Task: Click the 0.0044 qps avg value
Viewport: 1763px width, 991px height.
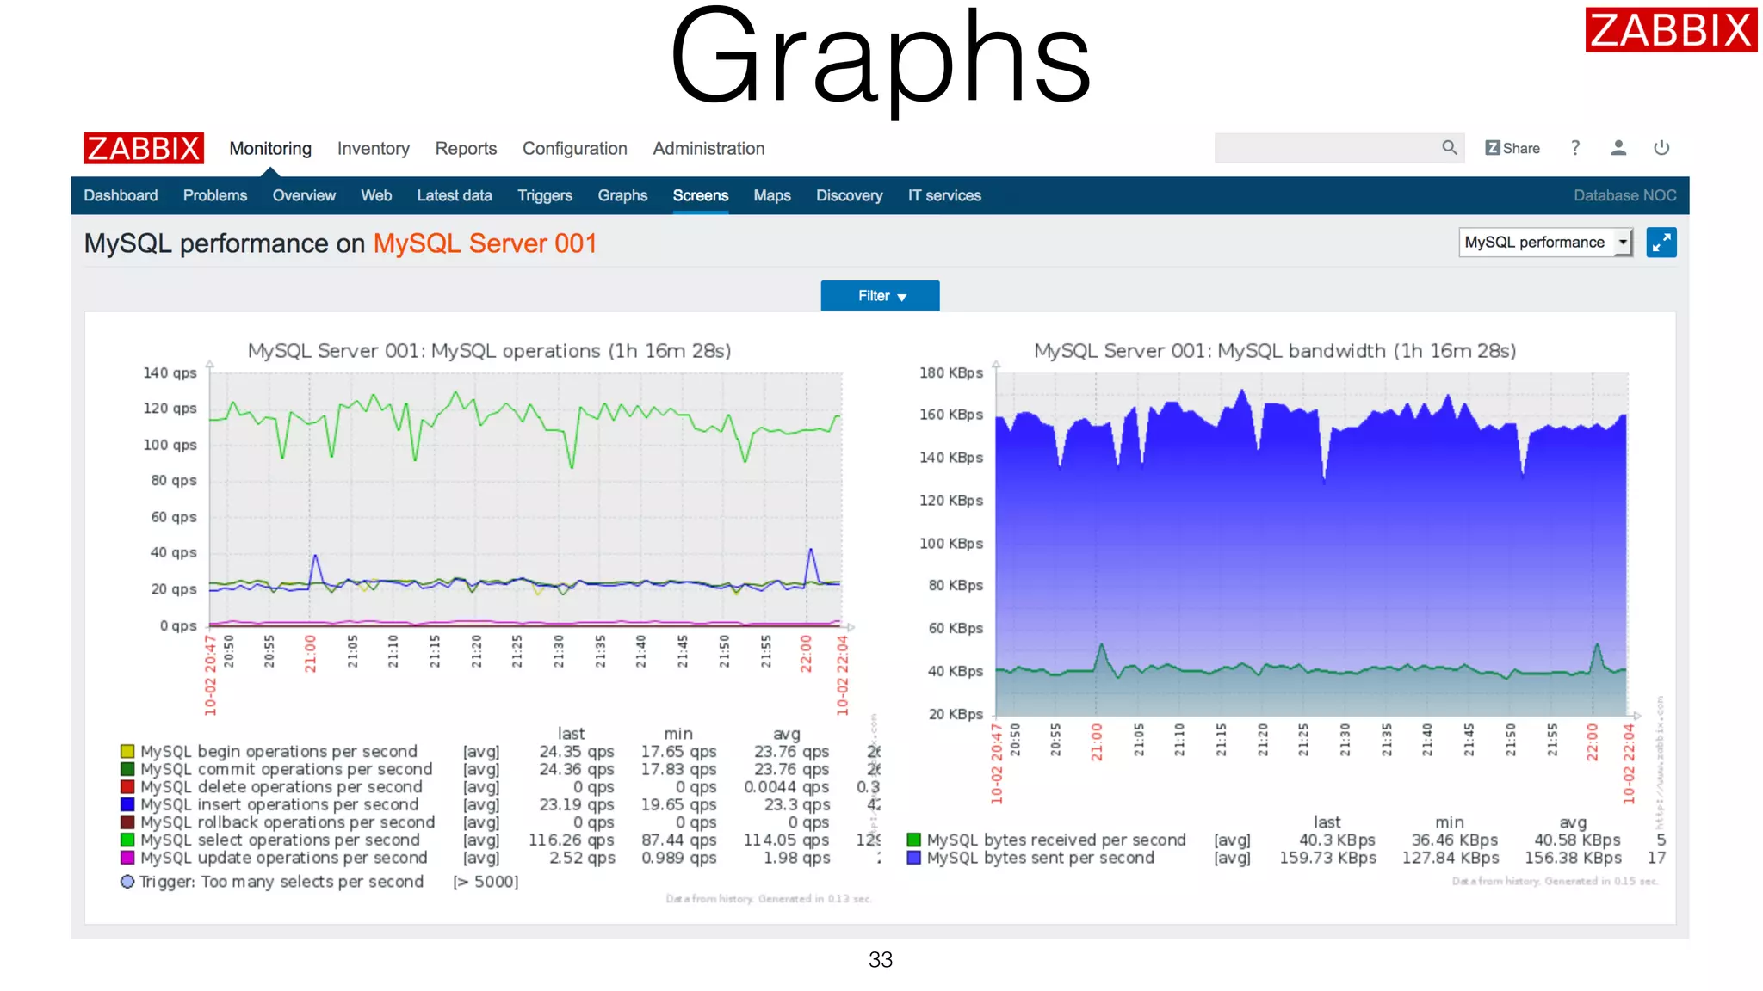Action: click(787, 786)
